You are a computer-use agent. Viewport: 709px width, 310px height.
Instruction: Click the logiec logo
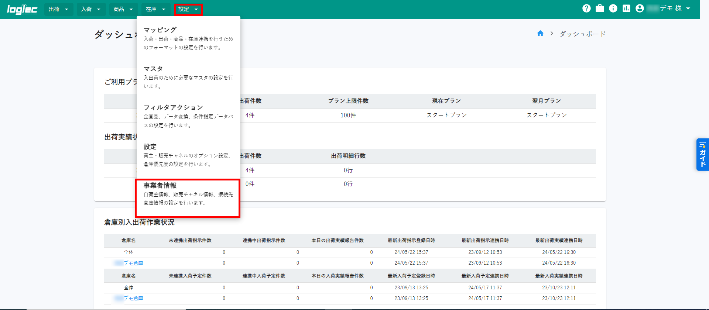[22, 9]
